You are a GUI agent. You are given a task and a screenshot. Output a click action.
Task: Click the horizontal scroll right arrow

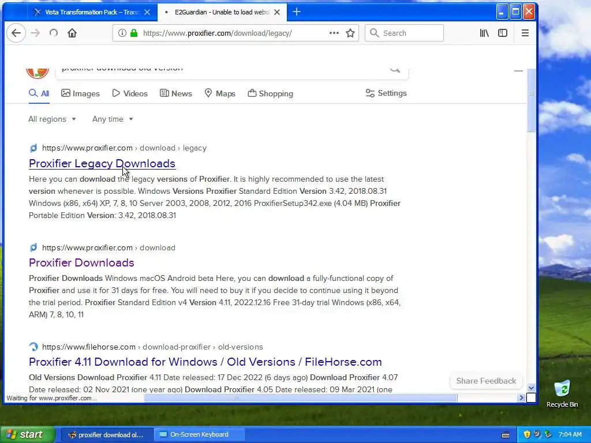point(522,397)
